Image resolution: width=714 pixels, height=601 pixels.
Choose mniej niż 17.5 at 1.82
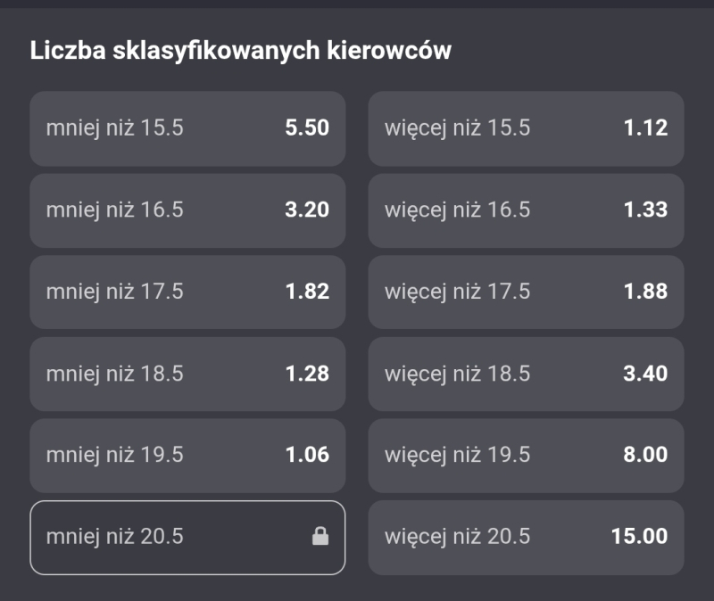(187, 292)
